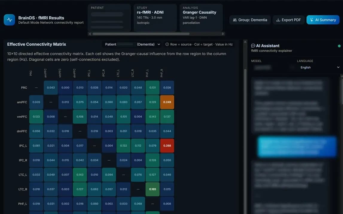The image size is (343, 214).
Task: Click the PRC row label
Action: 24,87
